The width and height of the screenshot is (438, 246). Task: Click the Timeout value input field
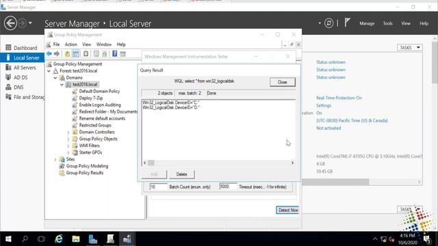pos(228,187)
